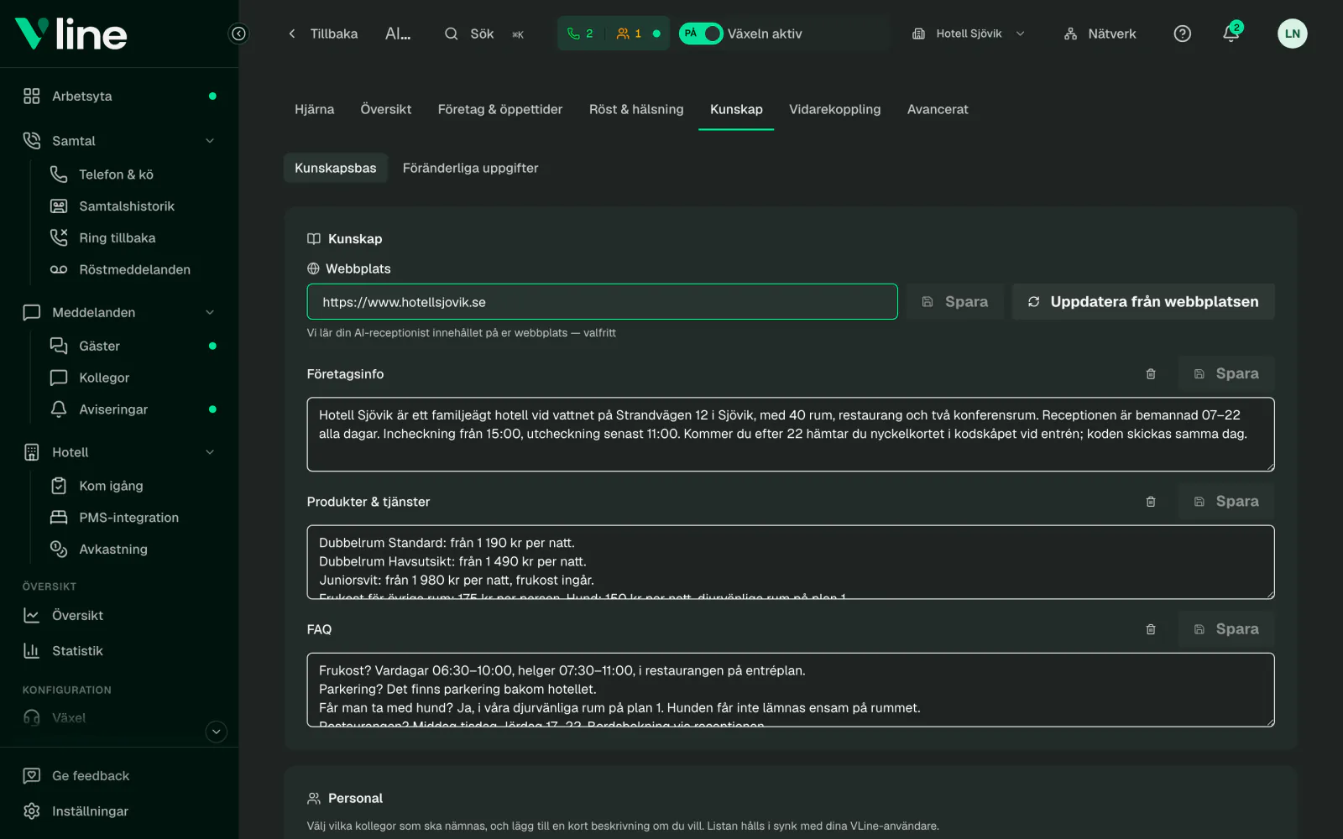Delete the Produkter & tjänster section
This screenshot has height=839, width=1343.
click(1151, 502)
